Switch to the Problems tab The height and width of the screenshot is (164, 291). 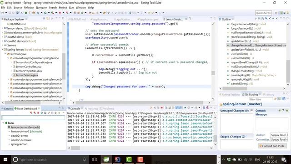coord(107,108)
